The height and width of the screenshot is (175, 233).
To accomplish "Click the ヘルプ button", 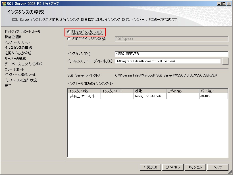I will [x=218, y=167].
